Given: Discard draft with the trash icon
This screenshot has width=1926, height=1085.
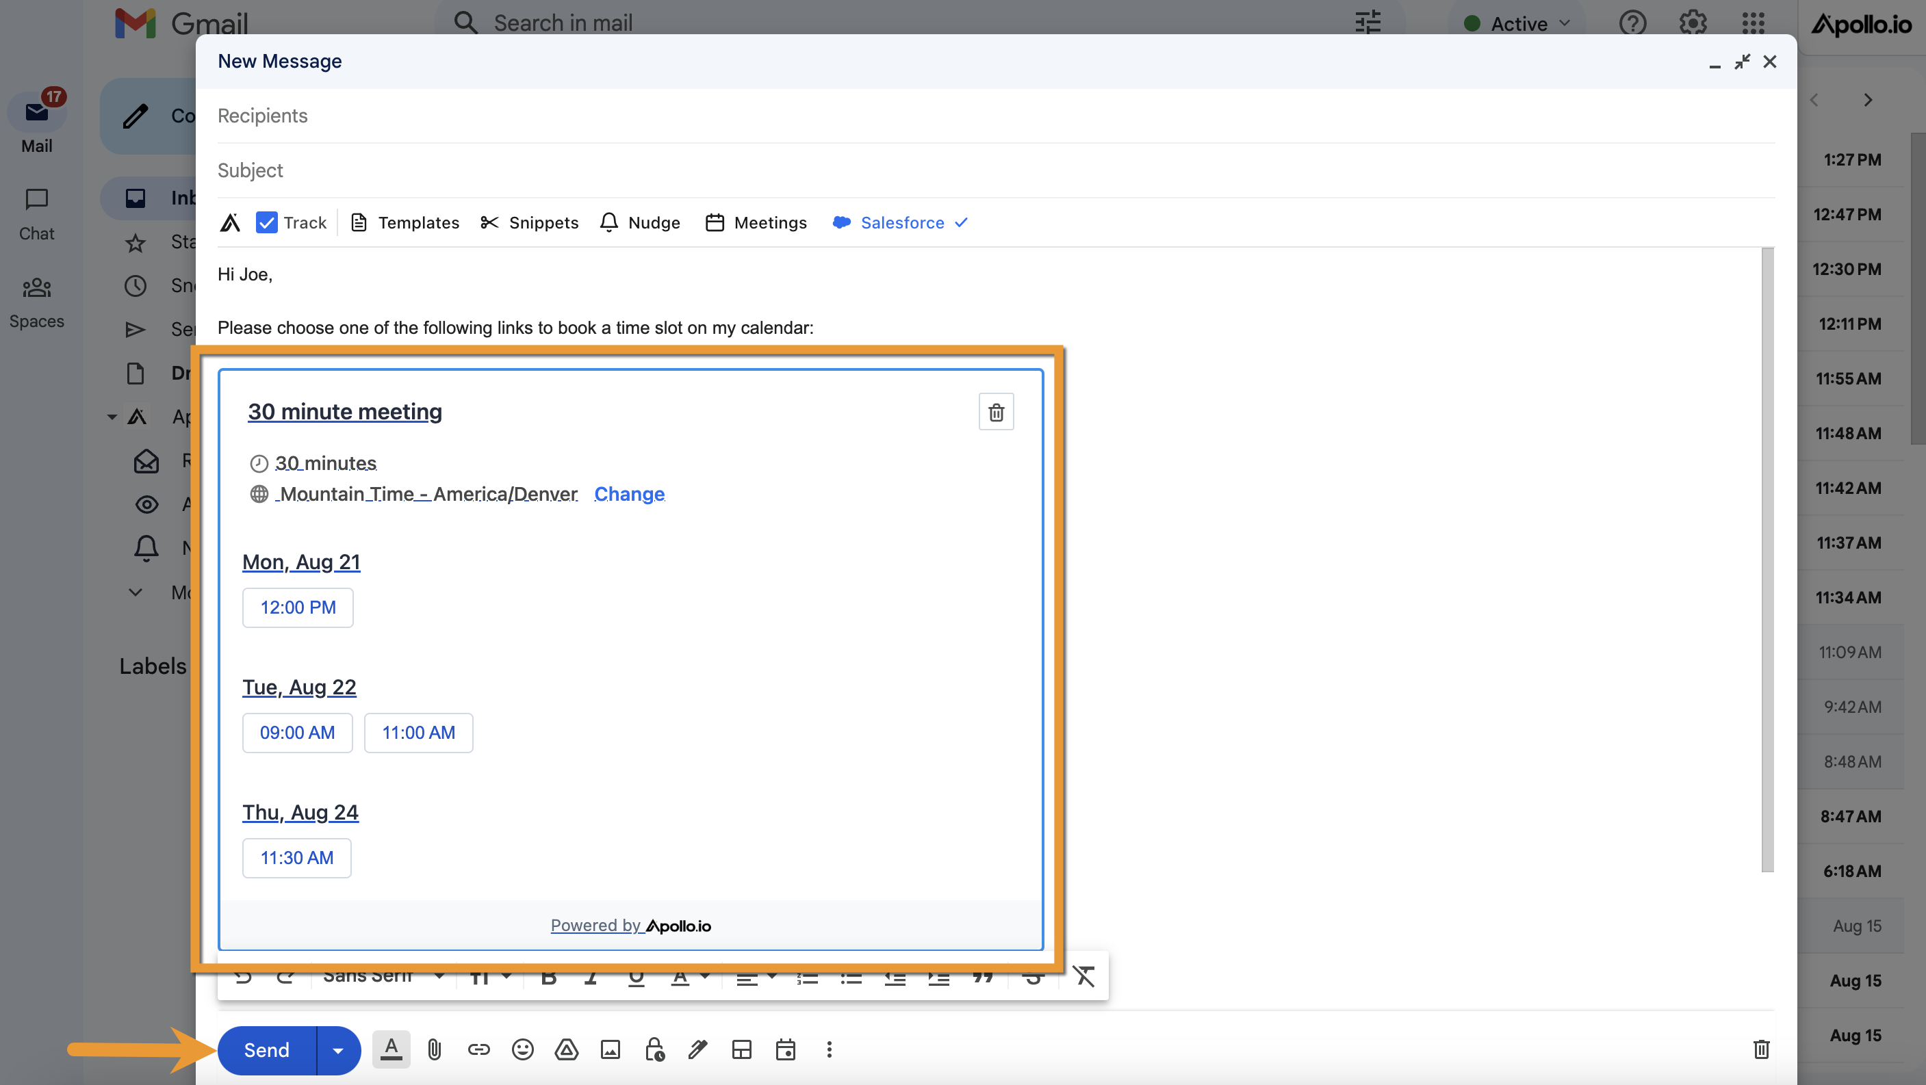Looking at the screenshot, I should pyautogui.click(x=1762, y=1050).
